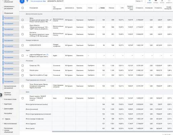Click the 'Номера телефонов' group header

[32, 40]
